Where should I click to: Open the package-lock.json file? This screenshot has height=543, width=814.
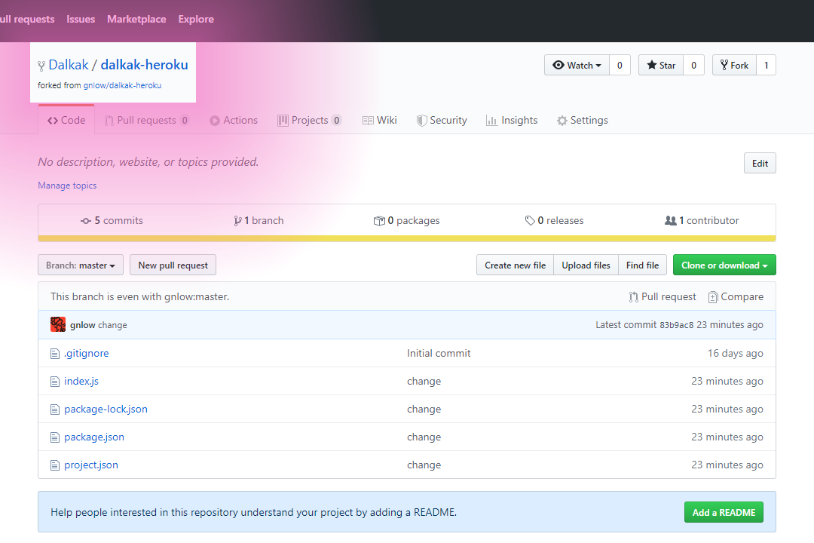click(106, 410)
